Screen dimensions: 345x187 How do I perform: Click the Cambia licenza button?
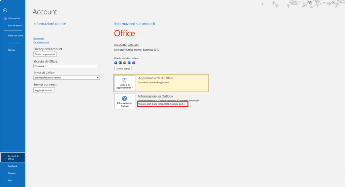tap(123, 69)
